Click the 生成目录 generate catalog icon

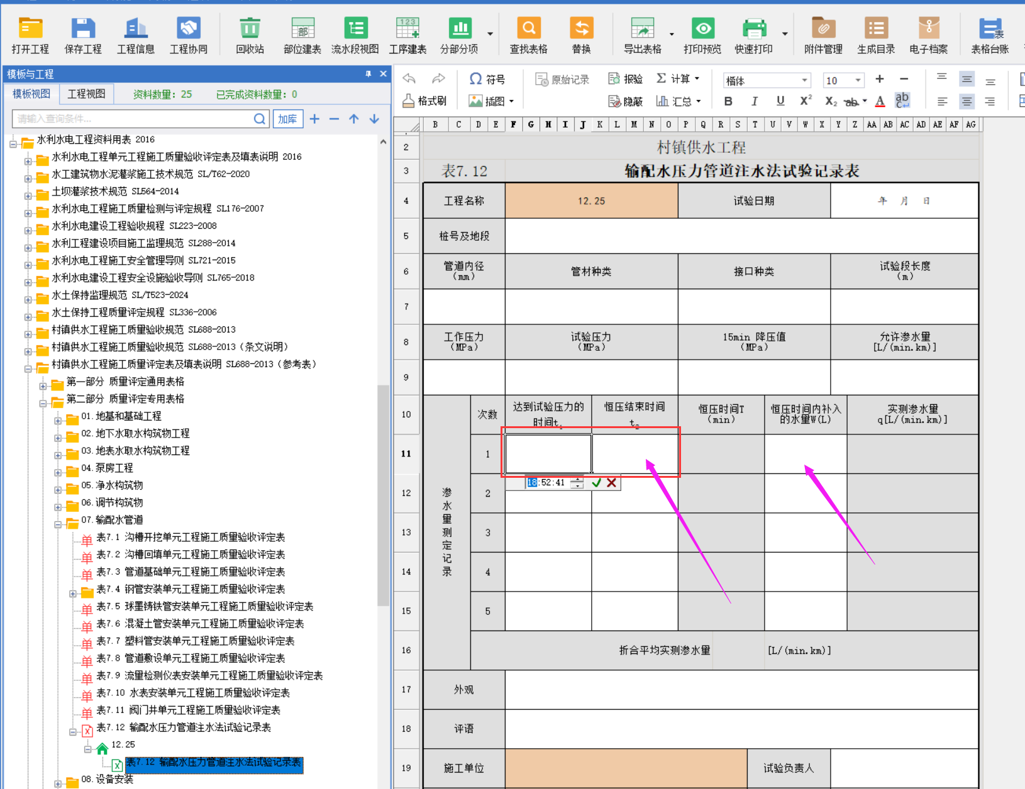point(875,35)
